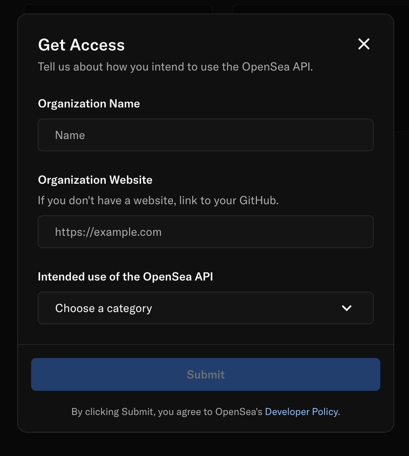This screenshot has width=409, height=456.
Task: Close the Get Access dialog
Action: coord(364,44)
